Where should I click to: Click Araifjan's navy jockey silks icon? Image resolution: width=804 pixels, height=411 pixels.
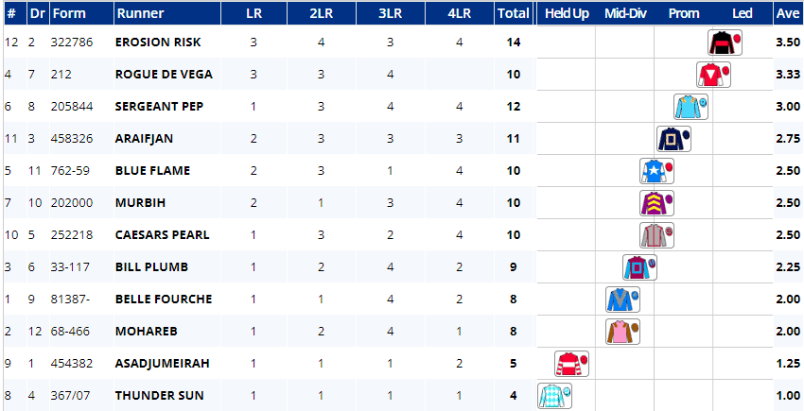pyautogui.click(x=672, y=139)
